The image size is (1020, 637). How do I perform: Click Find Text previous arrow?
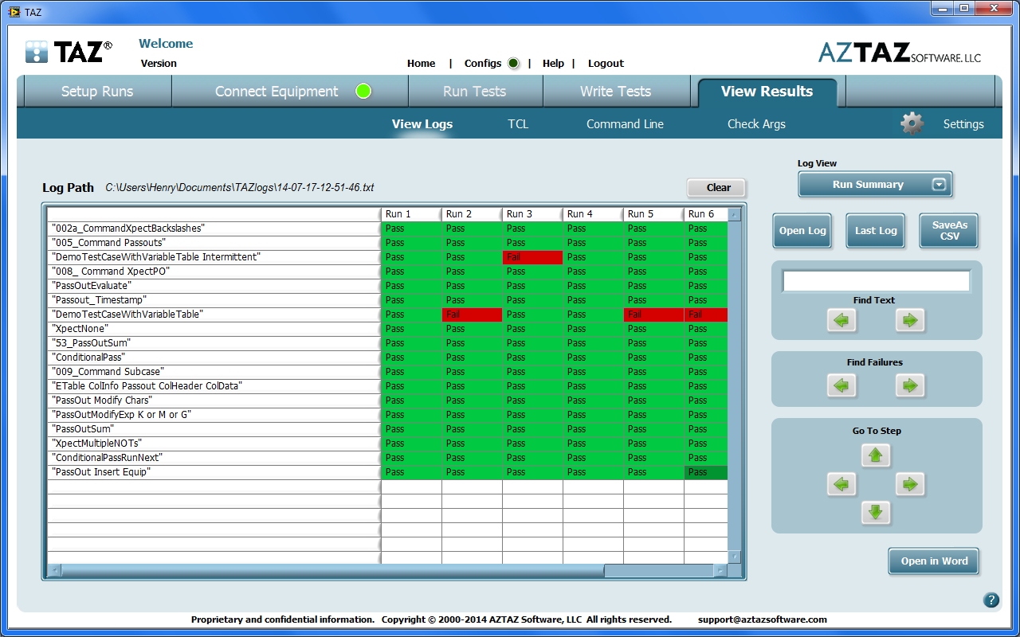click(842, 321)
